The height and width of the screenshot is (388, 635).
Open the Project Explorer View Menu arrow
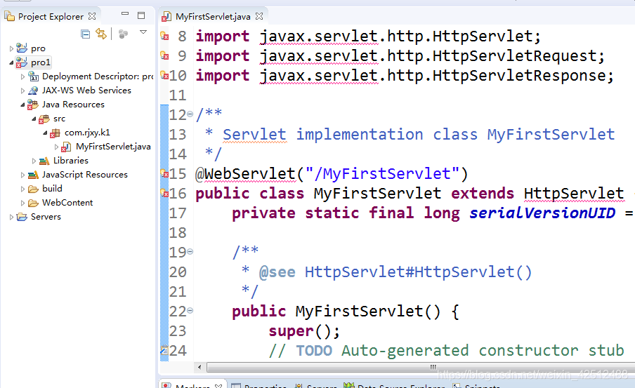coord(143,32)
